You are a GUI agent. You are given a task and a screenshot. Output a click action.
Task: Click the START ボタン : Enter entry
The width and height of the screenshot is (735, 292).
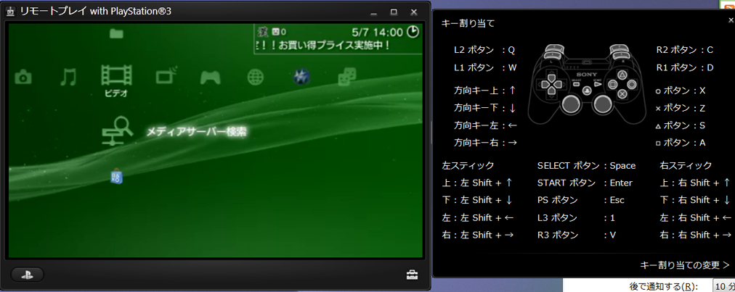585,183
